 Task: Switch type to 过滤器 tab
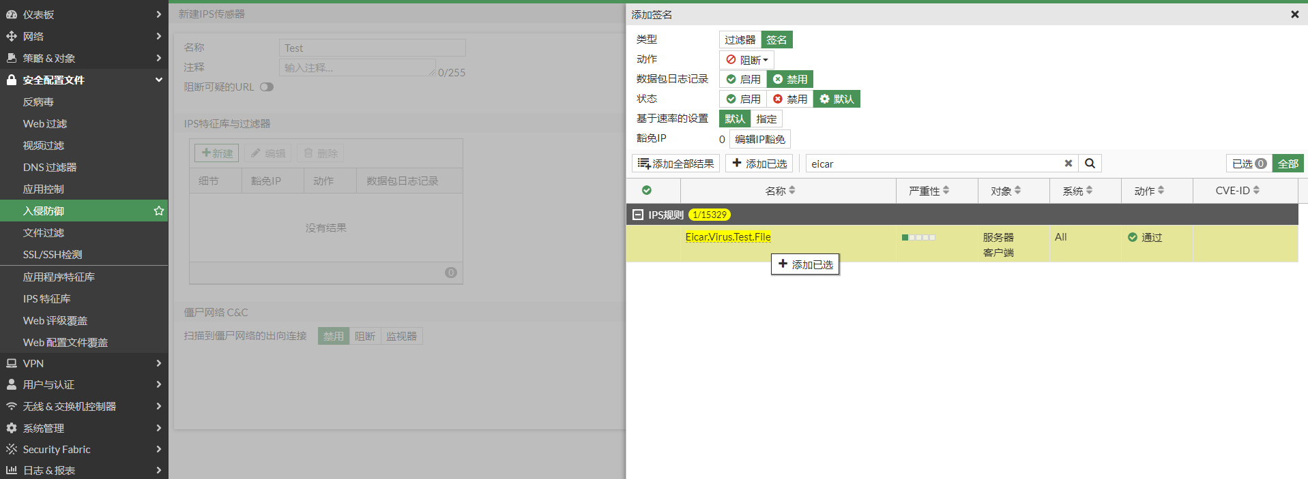[x=740, y=40]
